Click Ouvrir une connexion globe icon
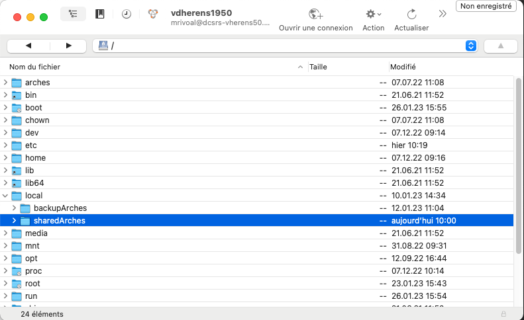The height and width of the screenshot is (320, 524). tap(315, 14)
